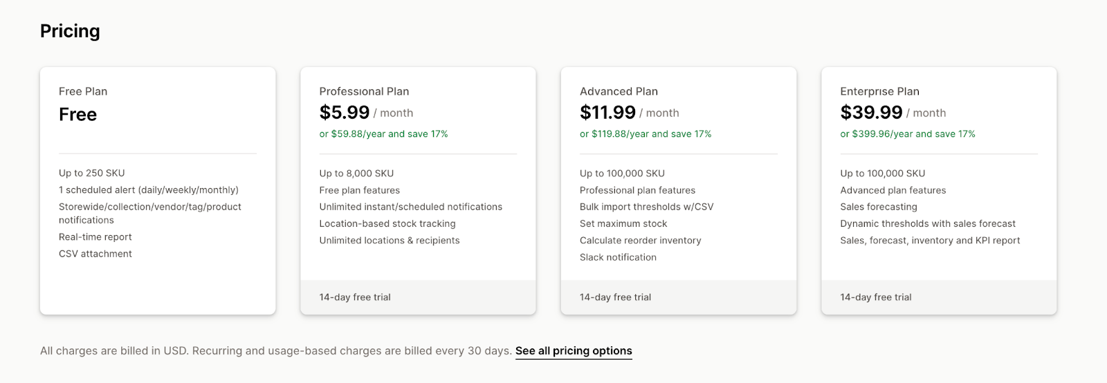Click the Location-based stock tracking feature

(x=387, y=224)
